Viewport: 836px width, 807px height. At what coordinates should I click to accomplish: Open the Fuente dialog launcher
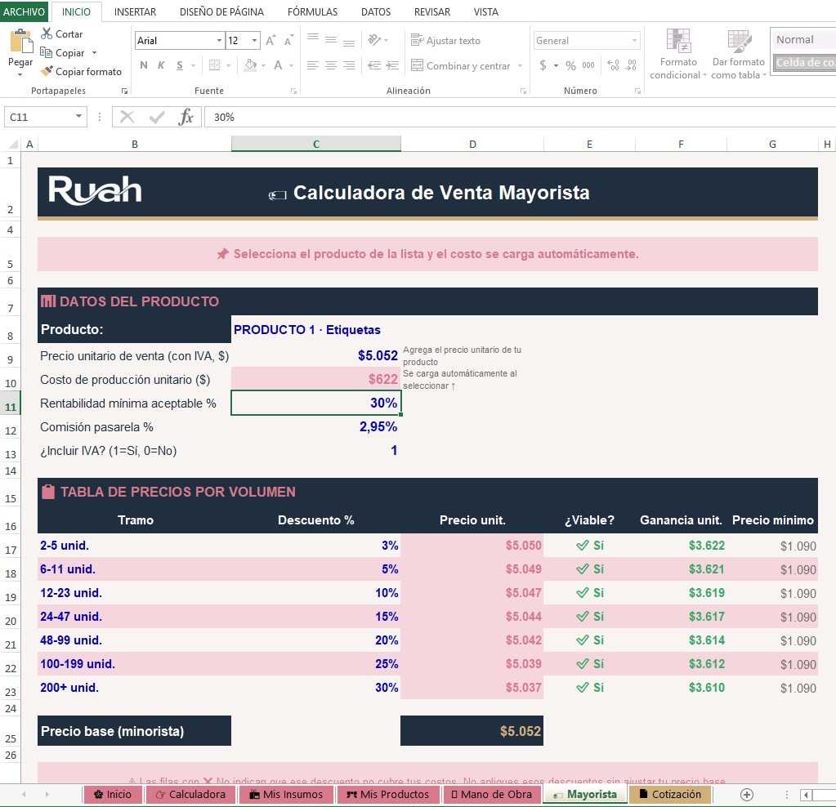click(x=293, y=91)
